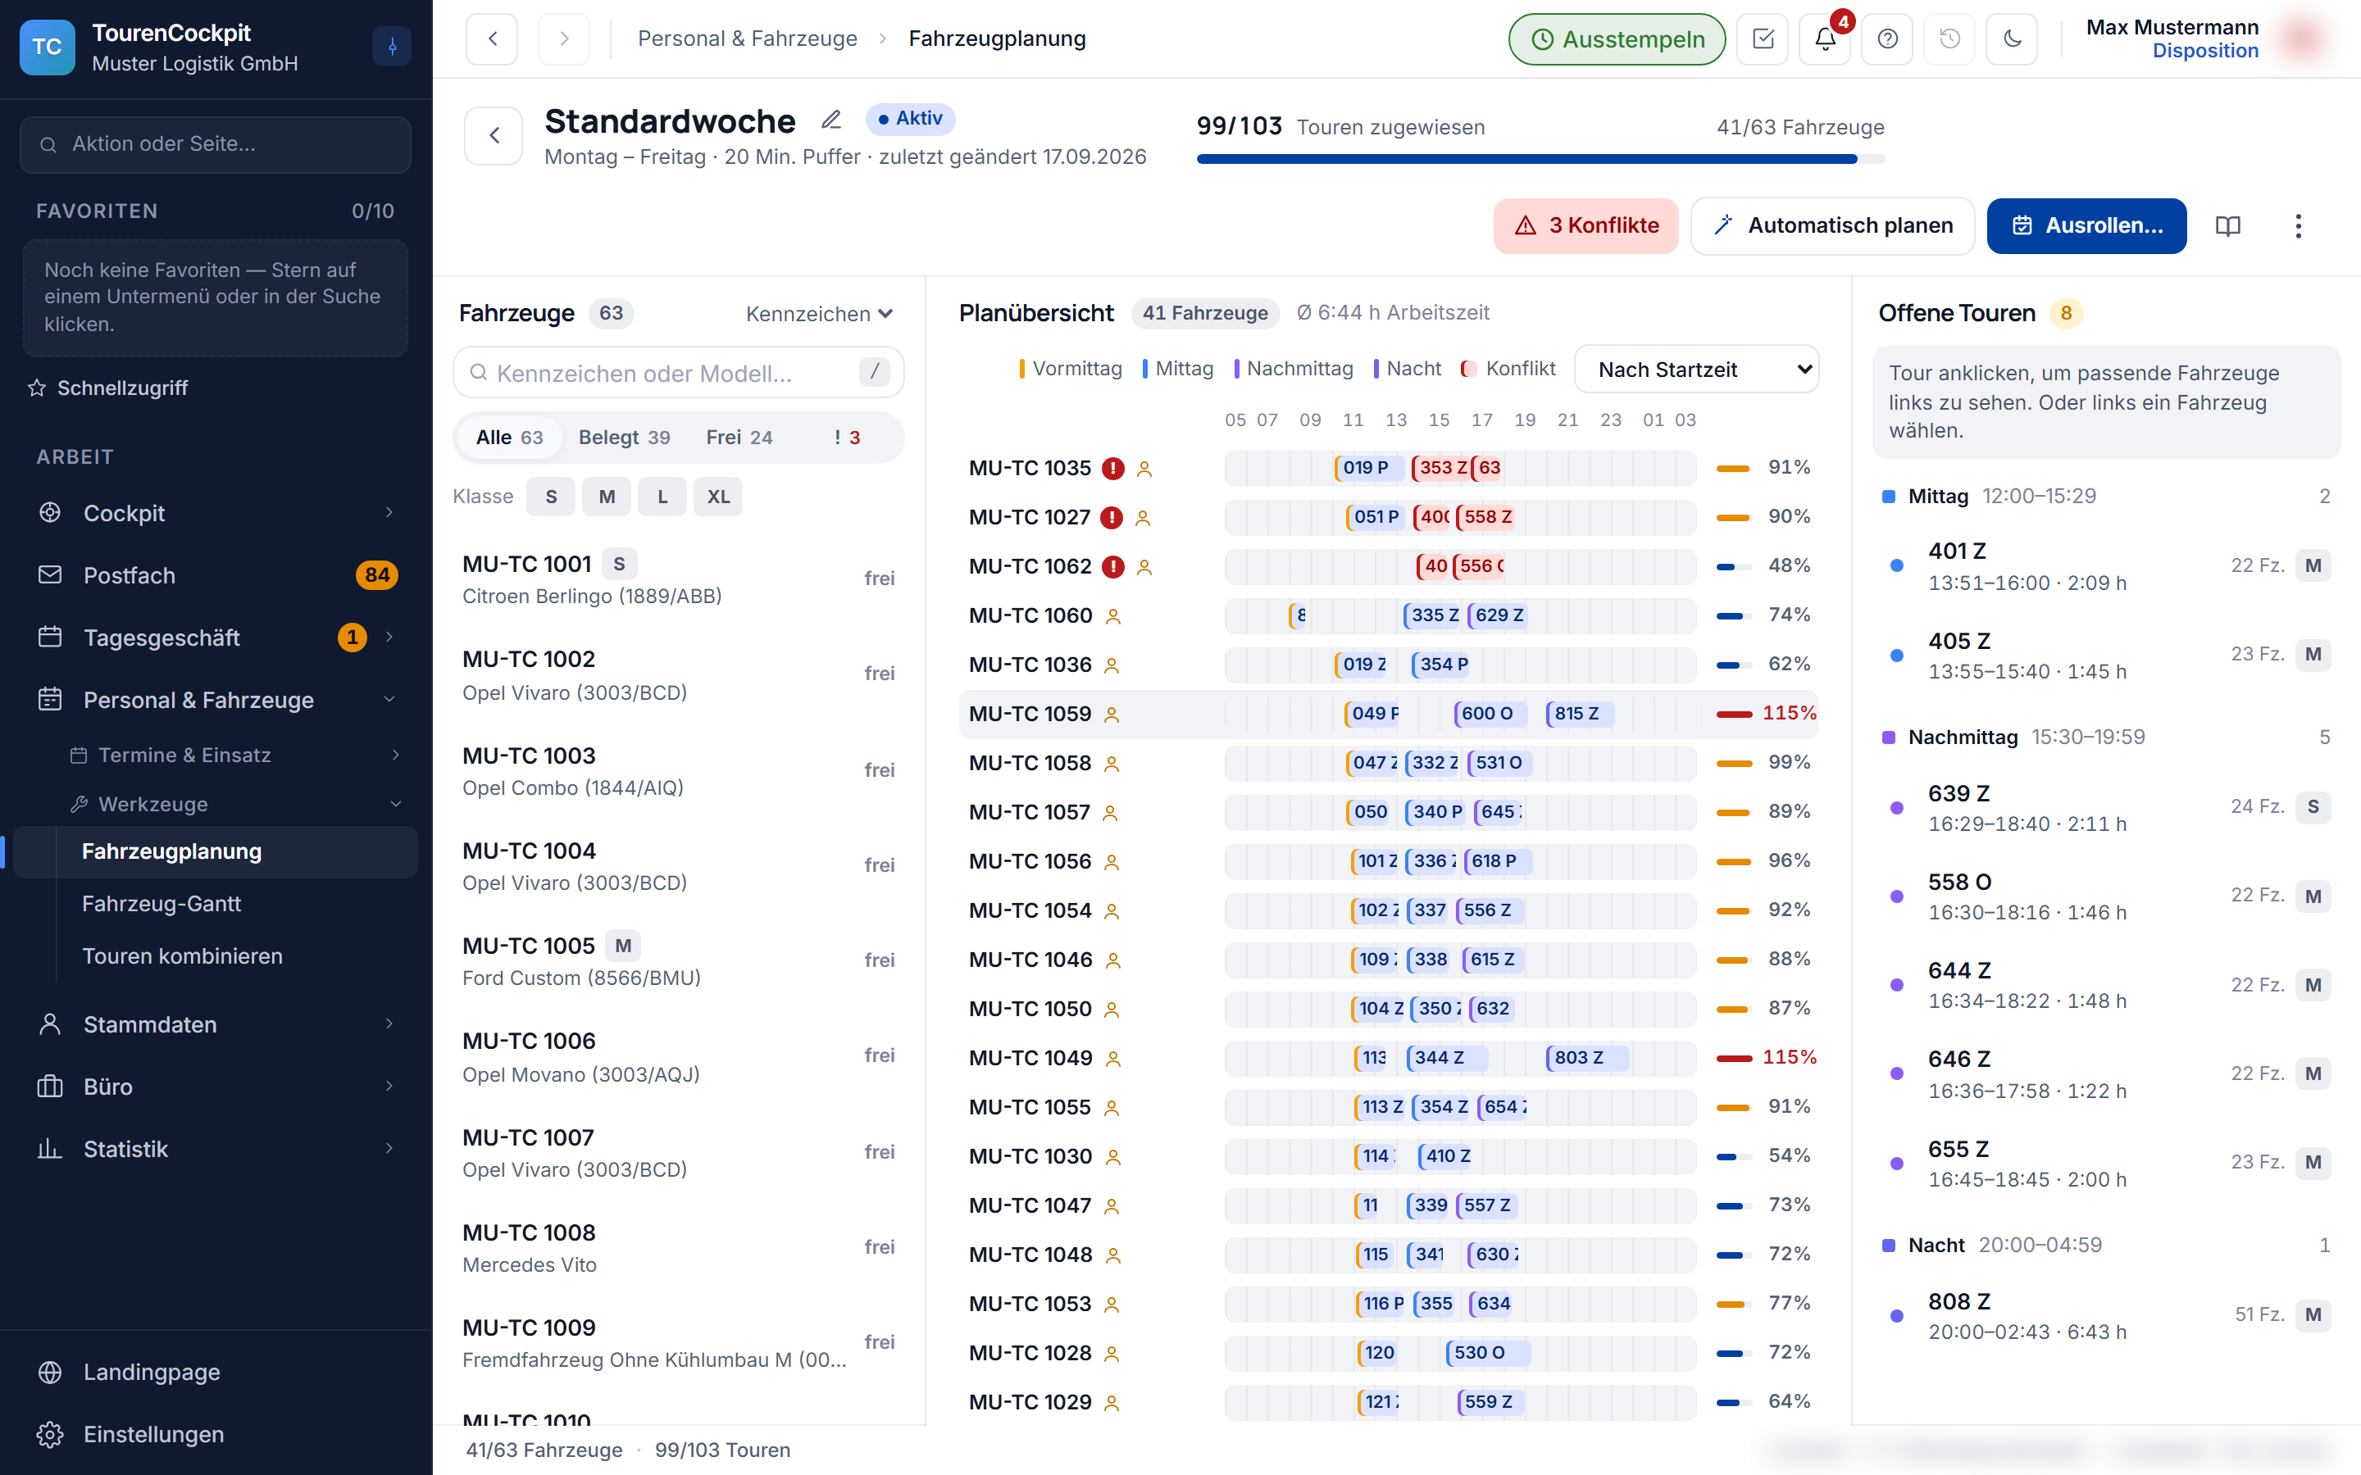
Task: Toggle vehicle class M filter
Action: click(x=607, y=497)
